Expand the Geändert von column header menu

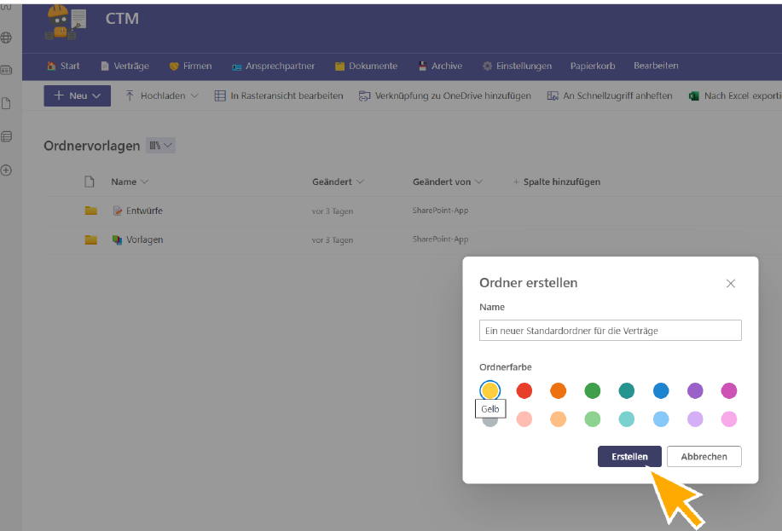click(448, 182)
